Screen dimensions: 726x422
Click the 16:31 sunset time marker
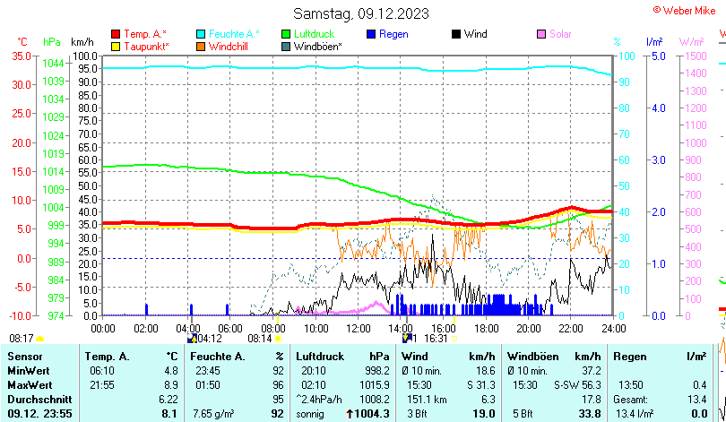pos(436,339)
